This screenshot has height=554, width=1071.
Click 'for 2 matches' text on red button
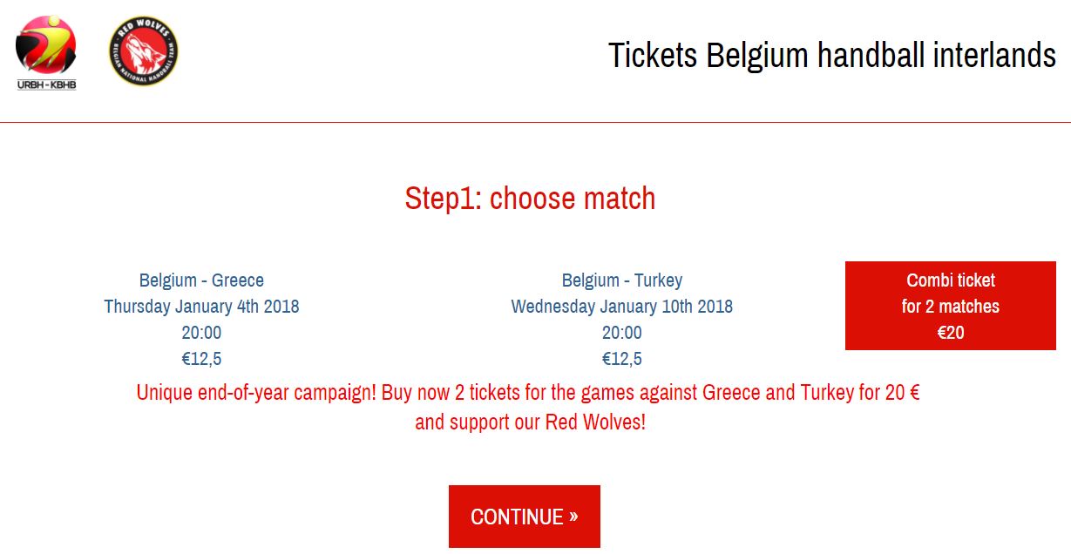(951, 307)
